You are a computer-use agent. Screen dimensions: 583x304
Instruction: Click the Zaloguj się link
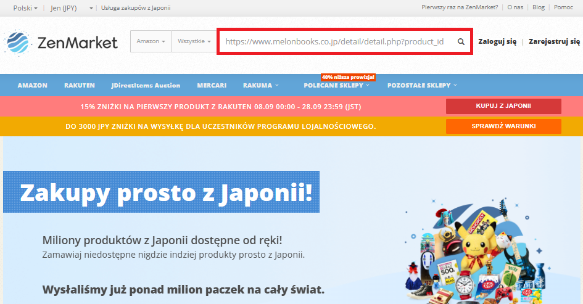pos(497,42)
